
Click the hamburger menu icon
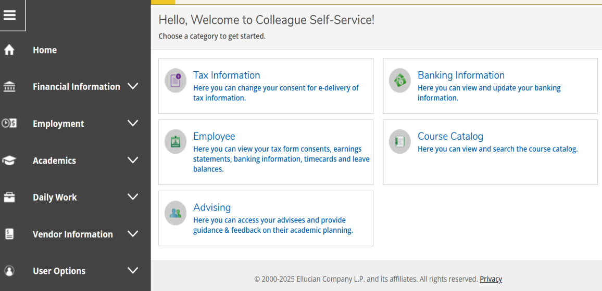[x=9, y=15]
